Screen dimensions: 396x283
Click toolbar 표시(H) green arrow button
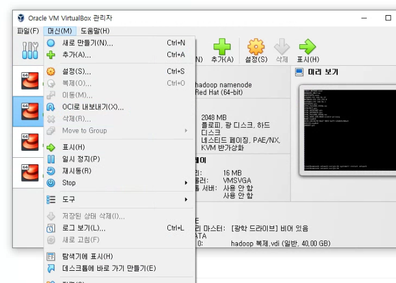point(307,51)
